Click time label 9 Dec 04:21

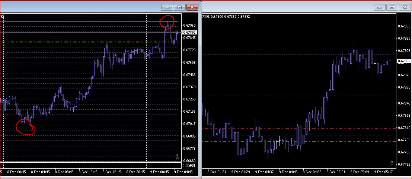[x=217, y=172]
